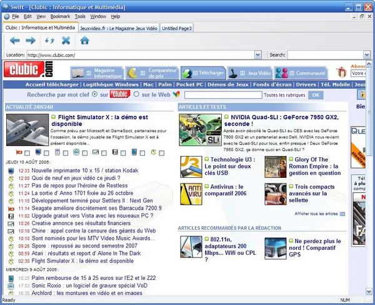Open 'Flight Simulator X : la démo est disponible' headline
Viewport: 375px width, 305px height.
100,120
